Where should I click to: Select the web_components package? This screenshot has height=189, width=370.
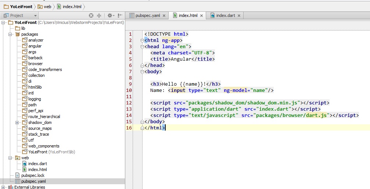pyautogui.click(x=44, y=146)
